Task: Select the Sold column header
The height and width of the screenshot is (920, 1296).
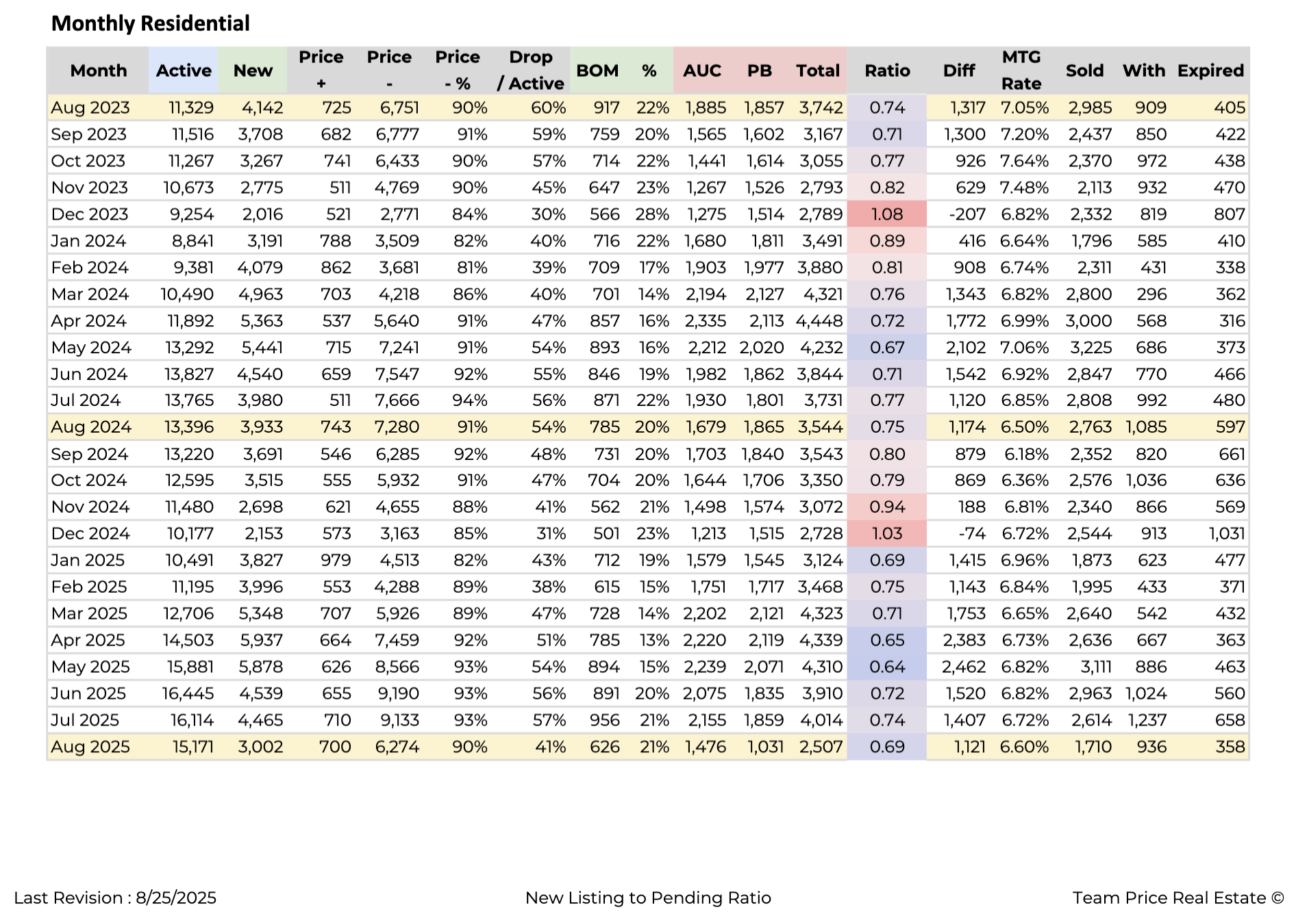Action: pos(1084,71)
